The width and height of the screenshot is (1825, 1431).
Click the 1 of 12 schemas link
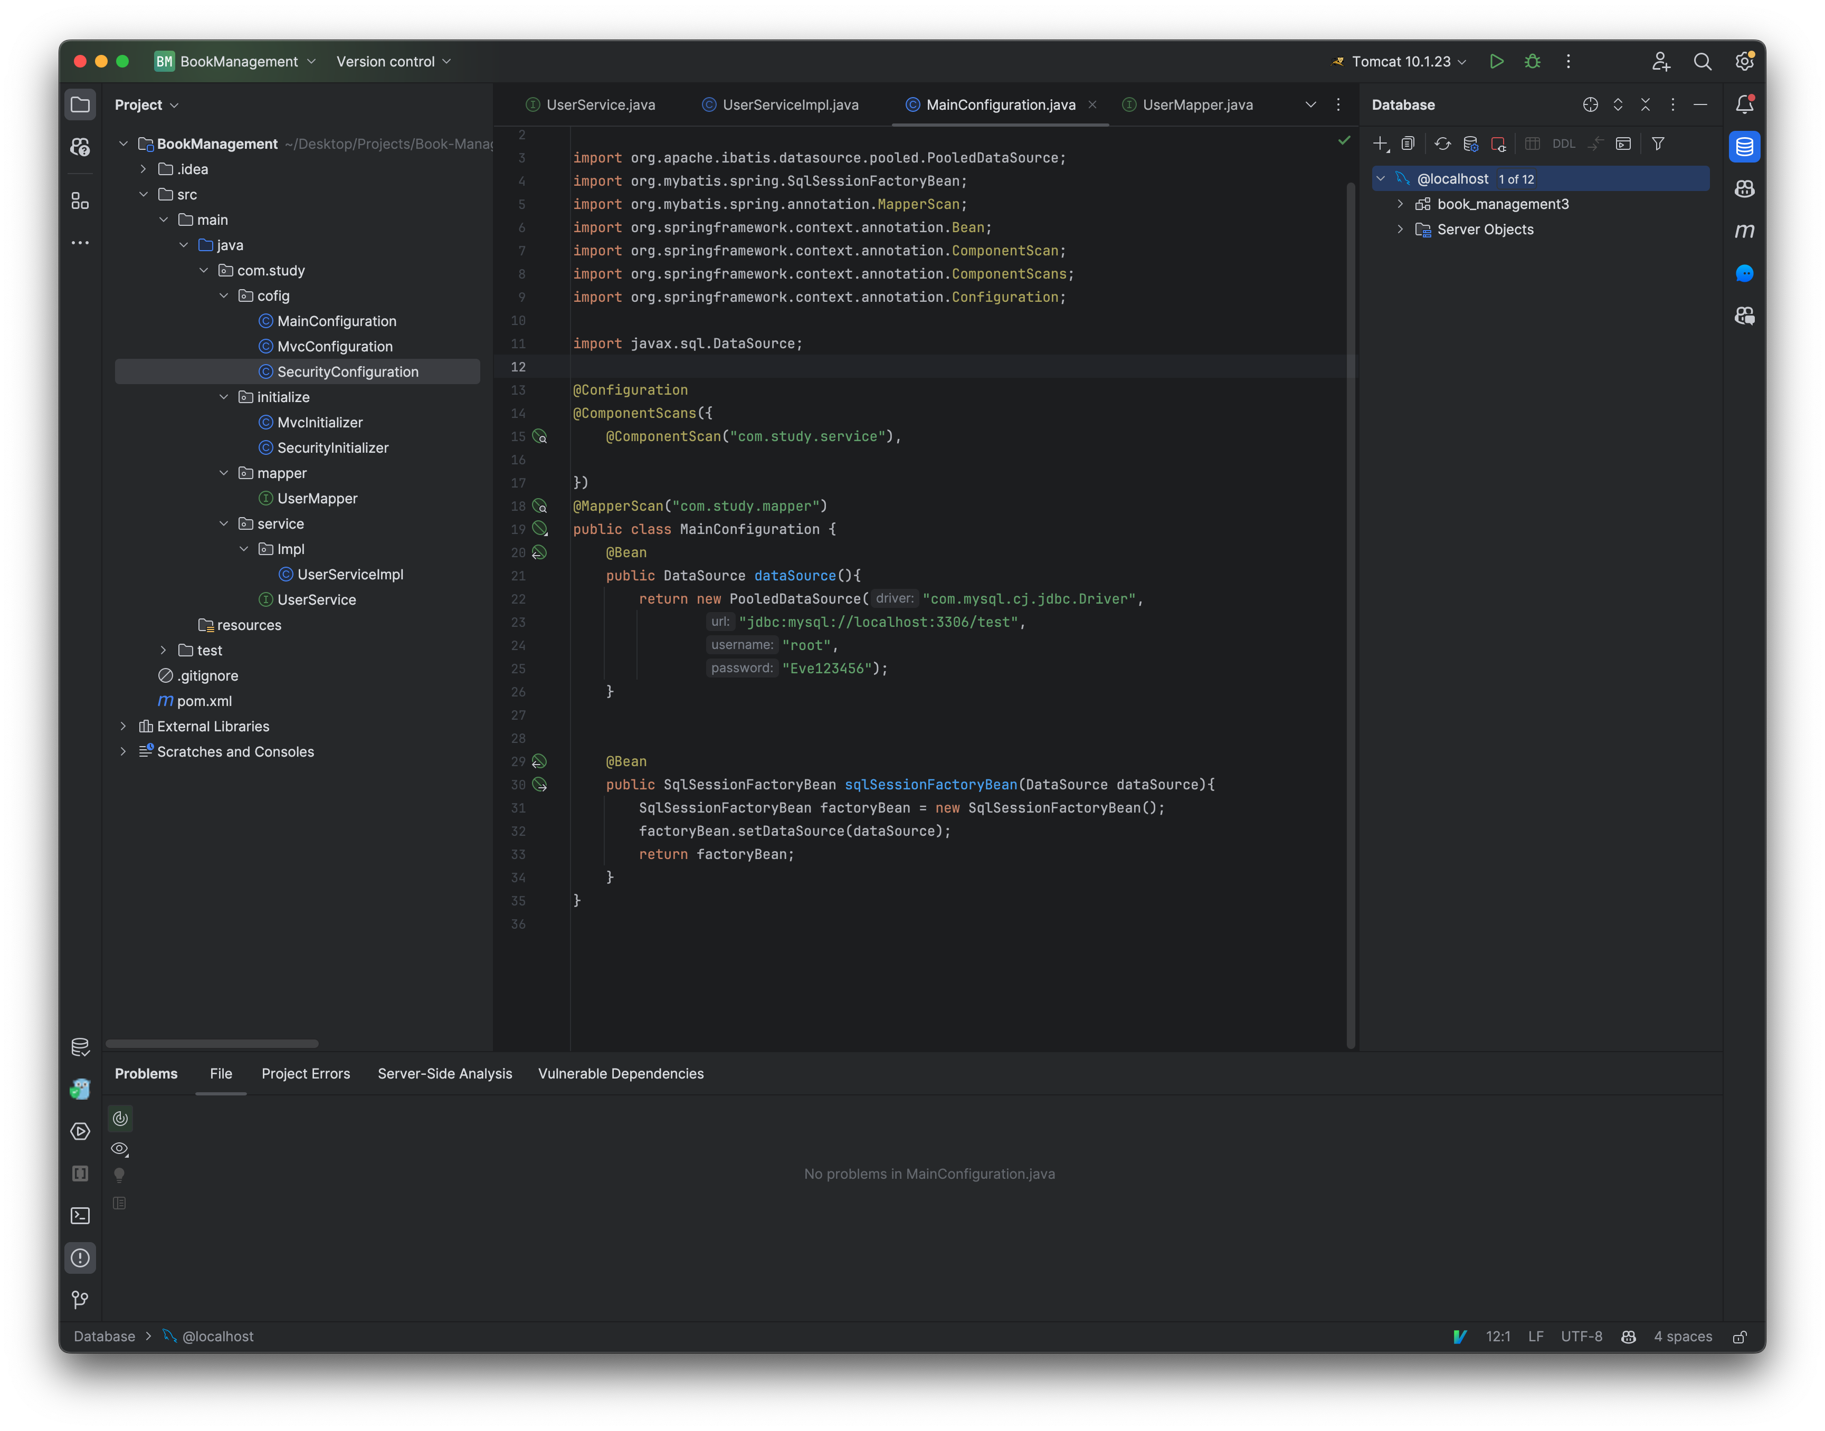coord(1516,179)
